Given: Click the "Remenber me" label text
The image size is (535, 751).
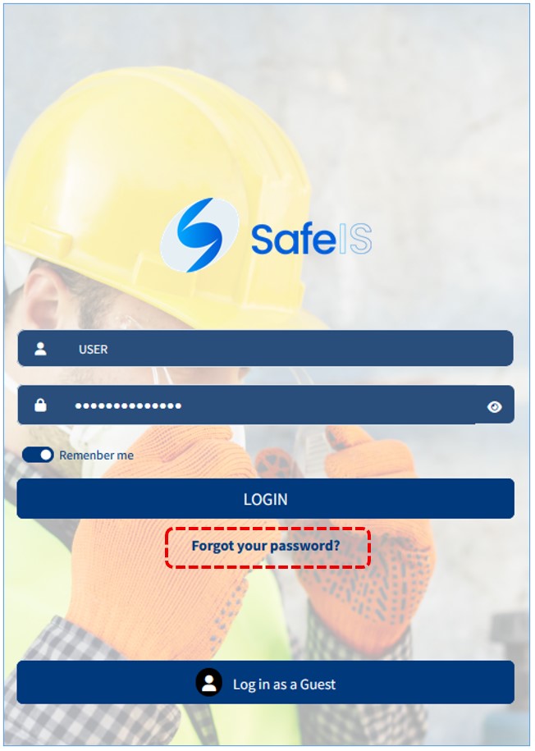Looking at the screenshot, I should (96, 455).
